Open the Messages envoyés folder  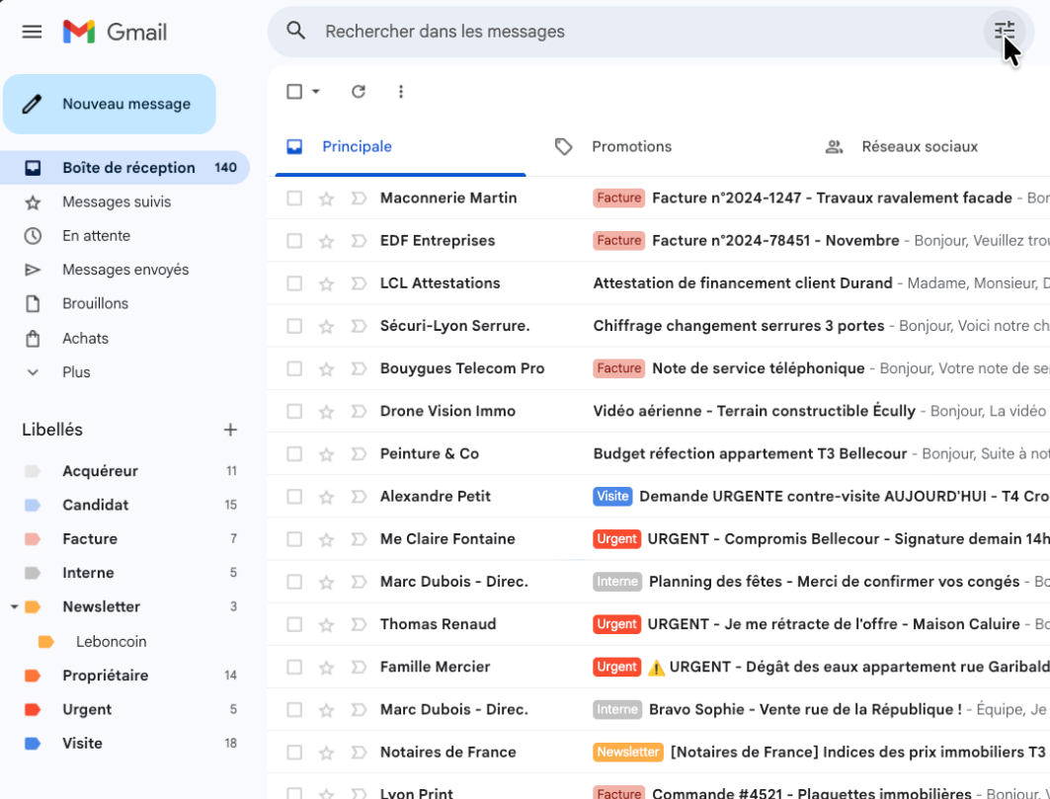[124, 270]
